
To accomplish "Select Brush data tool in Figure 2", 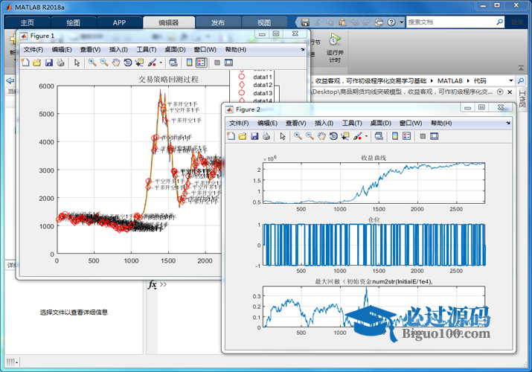I will coord(357,136).
